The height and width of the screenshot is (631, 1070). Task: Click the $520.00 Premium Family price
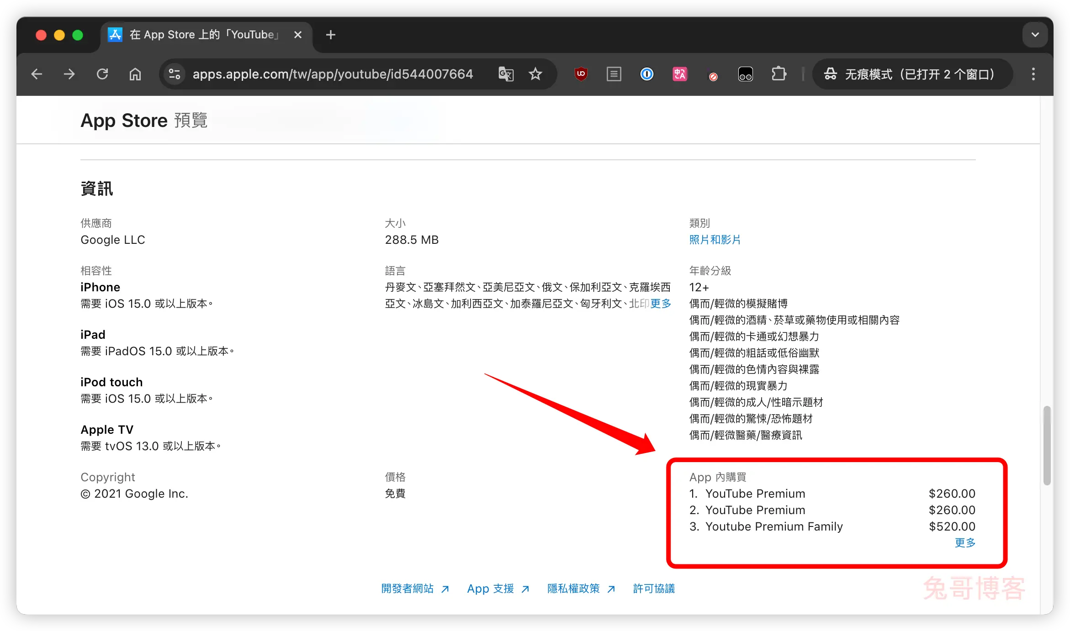pos(952,526)
